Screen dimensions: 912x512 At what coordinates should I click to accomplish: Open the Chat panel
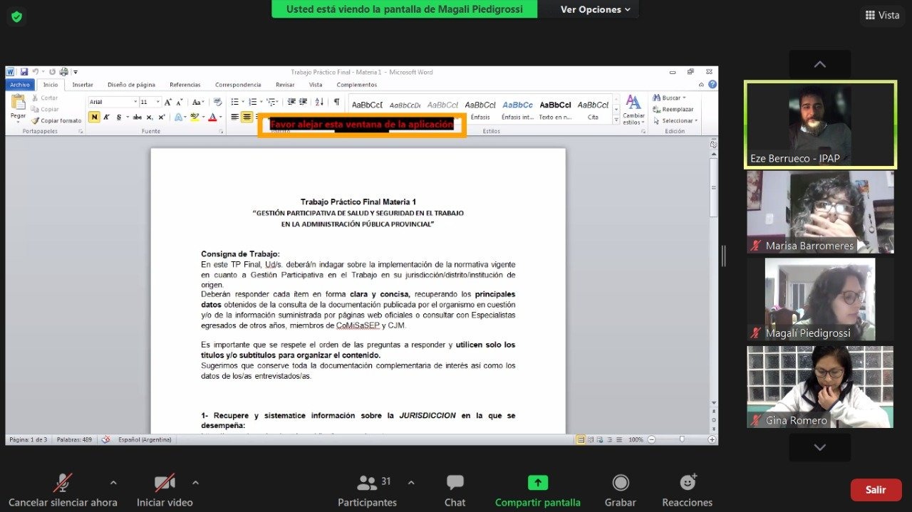[x=455, y=484]
